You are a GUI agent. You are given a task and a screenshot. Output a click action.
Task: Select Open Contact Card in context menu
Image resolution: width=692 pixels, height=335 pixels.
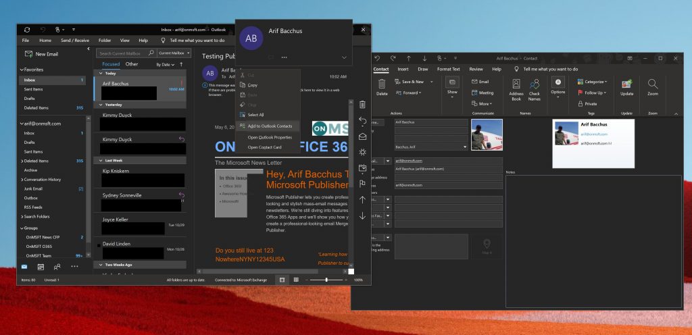[x=264, y=147]
